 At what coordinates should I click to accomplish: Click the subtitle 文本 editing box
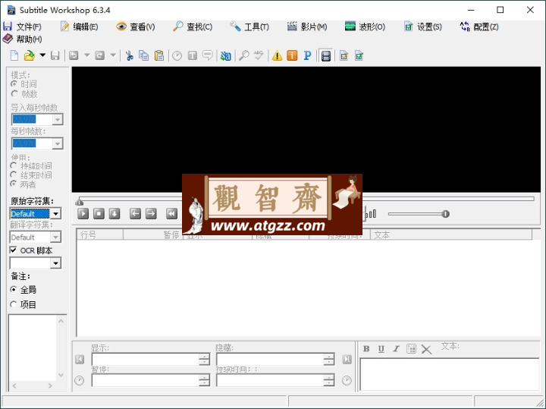450,374
